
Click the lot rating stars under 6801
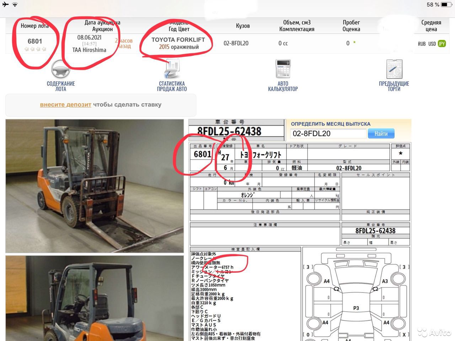[x=35, y=49]
